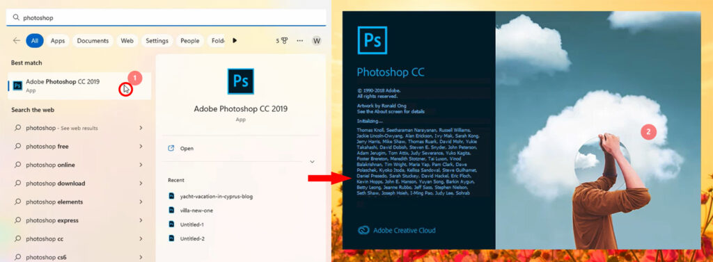The height and width of the screenshot is (262, 713).
Task: Click the file icon beside Untitled-1
Action: 171,224
